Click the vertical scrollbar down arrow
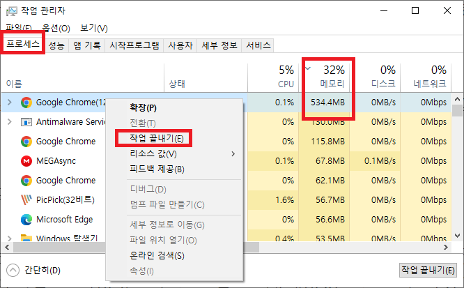 click(x=457, y=236)
